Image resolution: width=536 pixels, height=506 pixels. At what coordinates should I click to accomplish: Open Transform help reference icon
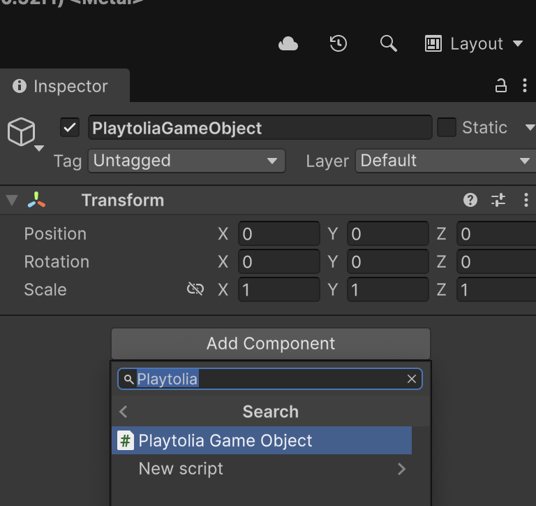(470, 200)
